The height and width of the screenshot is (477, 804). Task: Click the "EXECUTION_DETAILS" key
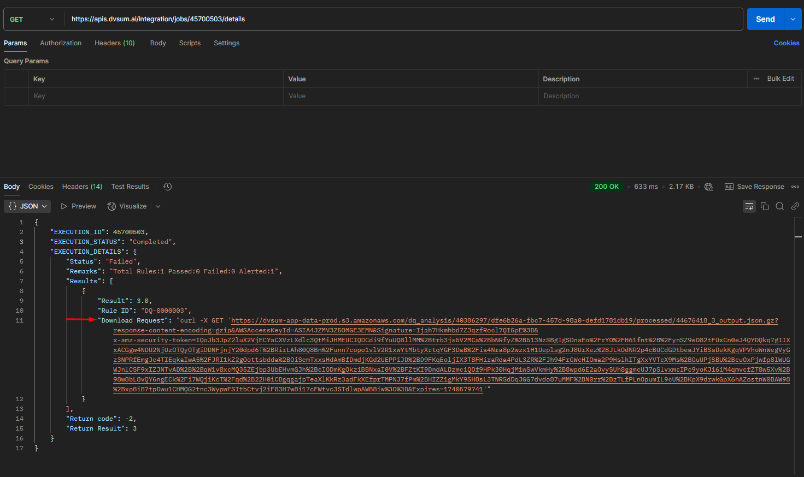click(87, 252)
